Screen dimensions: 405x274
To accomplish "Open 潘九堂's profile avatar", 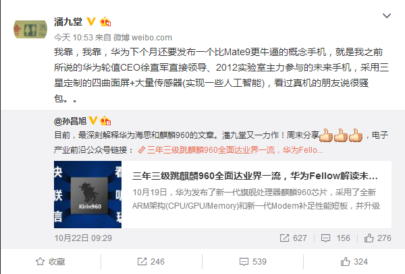I will pyautogui.click(x=30, y=29).
